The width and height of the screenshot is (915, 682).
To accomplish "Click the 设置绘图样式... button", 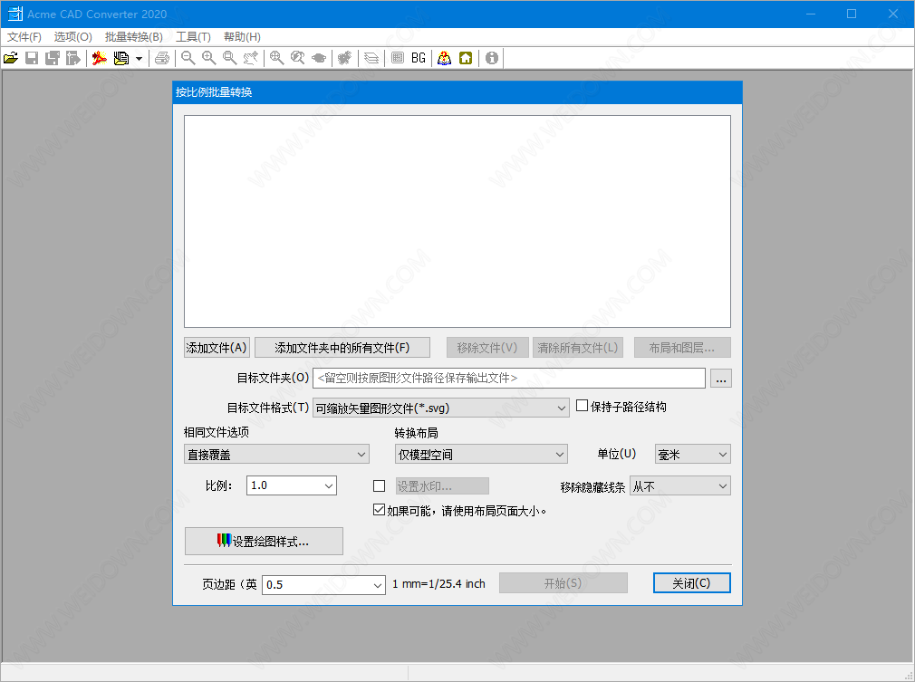I will [x=264, y=542].
